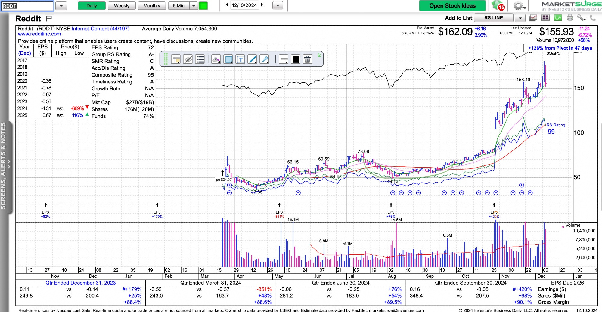The height and width of the screenshot is (312, 602).
Task: Click RS LINE list button
Action: (x=493, y=18)
